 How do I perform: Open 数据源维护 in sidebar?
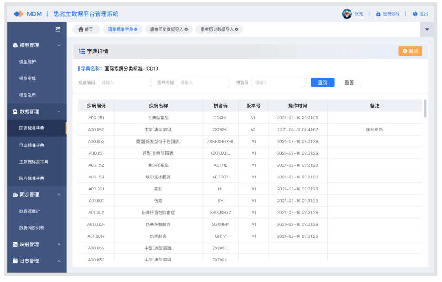(x=30, y=211)
